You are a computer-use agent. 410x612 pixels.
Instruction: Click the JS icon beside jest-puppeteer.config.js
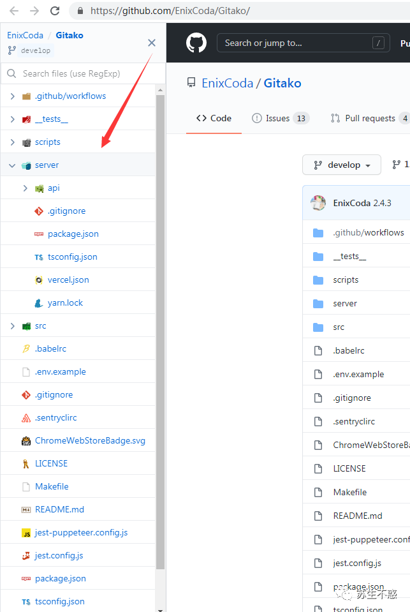click(26, 533)
